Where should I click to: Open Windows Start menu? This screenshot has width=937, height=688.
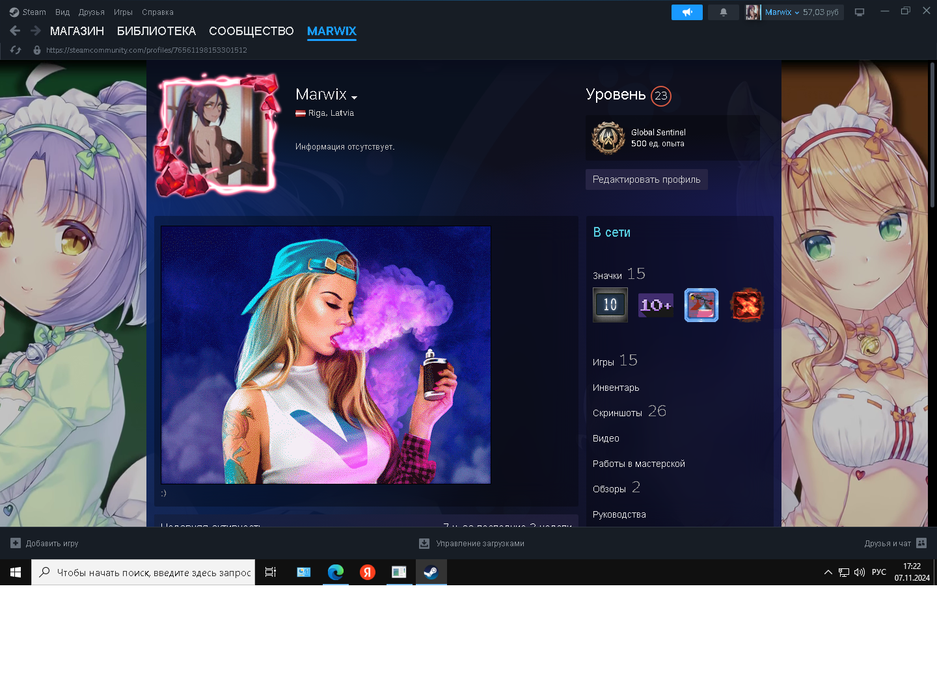(16, 572)
